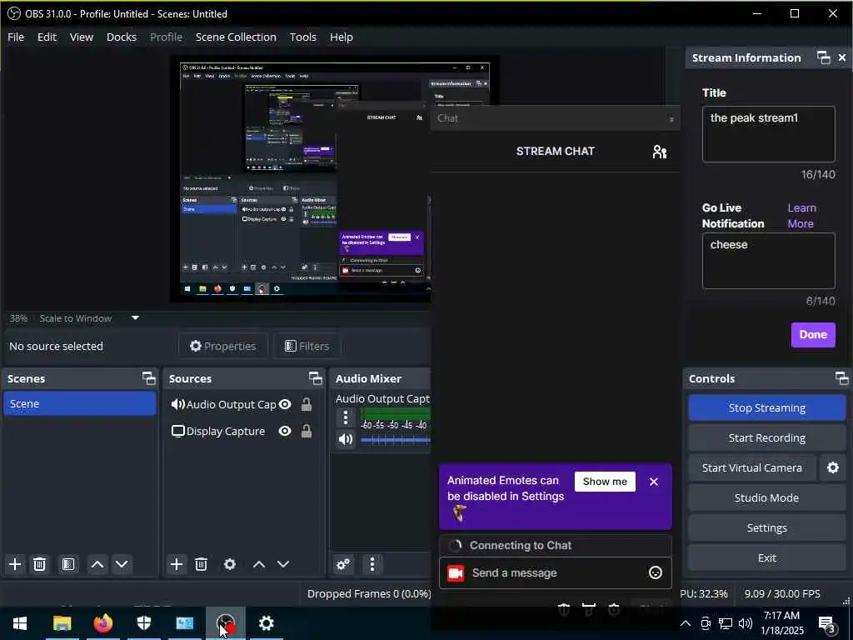Open the Tools menu
The image size is (853, 640).
[303, 37]
